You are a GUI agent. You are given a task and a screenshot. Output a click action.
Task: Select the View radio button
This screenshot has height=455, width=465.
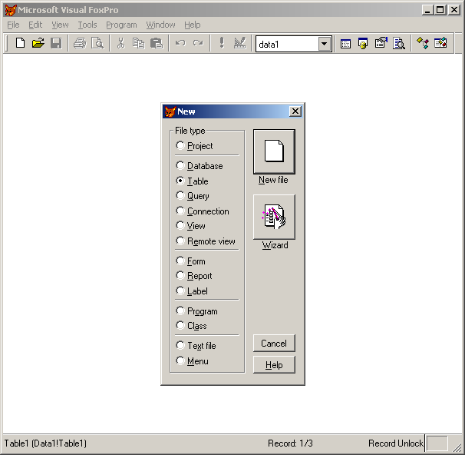click(180, 225)
